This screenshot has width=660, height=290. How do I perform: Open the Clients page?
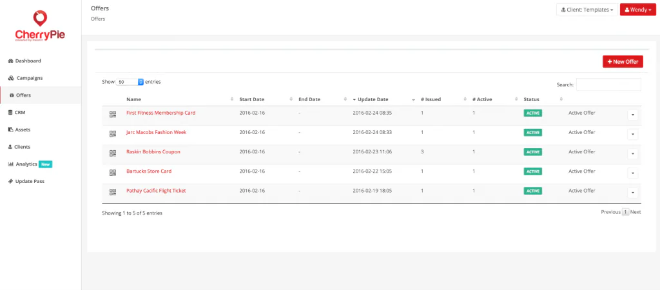(x=41, y=148)
